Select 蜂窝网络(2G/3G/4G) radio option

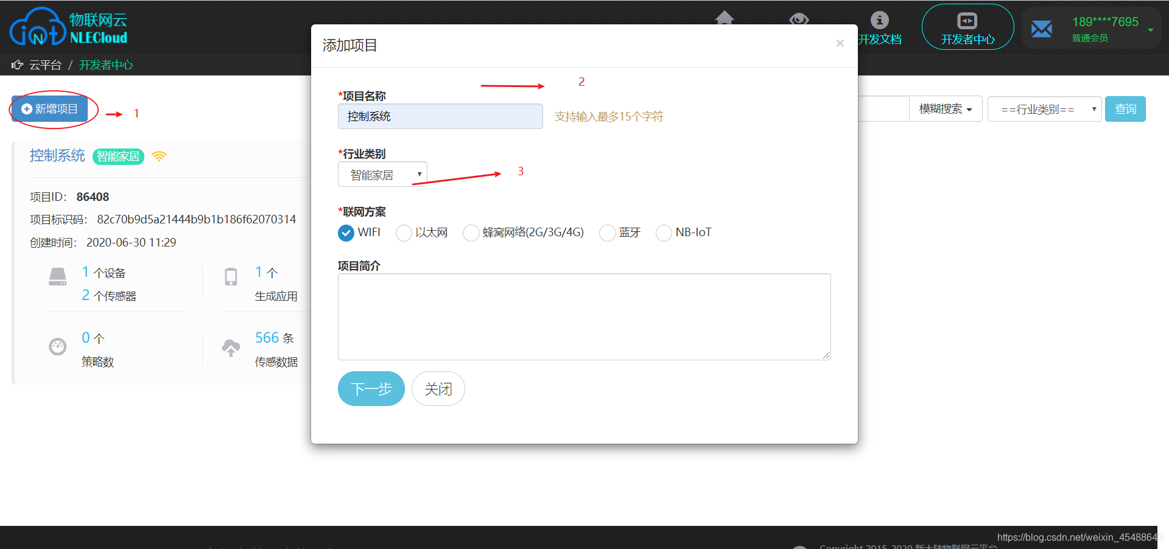tap(471, 233)
